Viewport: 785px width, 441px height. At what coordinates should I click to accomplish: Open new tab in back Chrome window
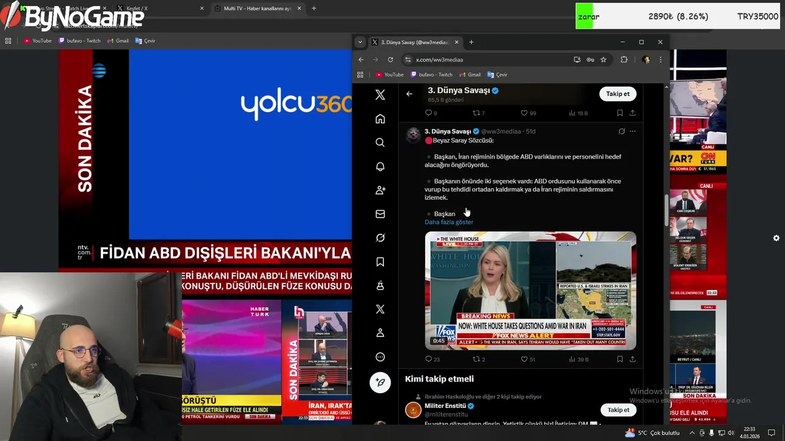point(313,9)
